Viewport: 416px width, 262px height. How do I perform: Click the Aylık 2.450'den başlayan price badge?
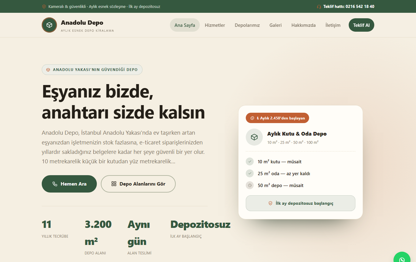[x=277, y=118]
